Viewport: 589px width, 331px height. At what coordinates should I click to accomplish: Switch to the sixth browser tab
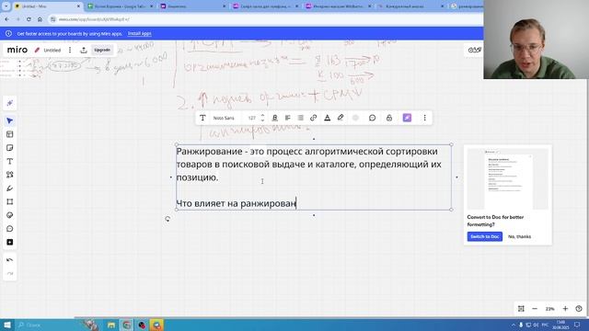[x=411, y=6]
